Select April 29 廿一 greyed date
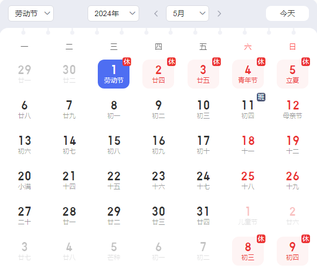 24,74
